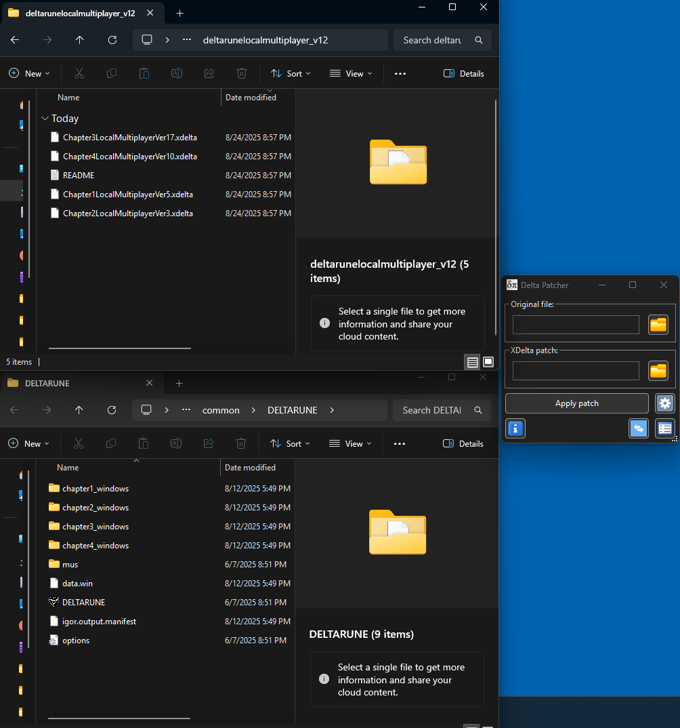Click Cut icon in DELTARUNE Explorer window
The width and height of the screenshot is (680, 728).
79,443
